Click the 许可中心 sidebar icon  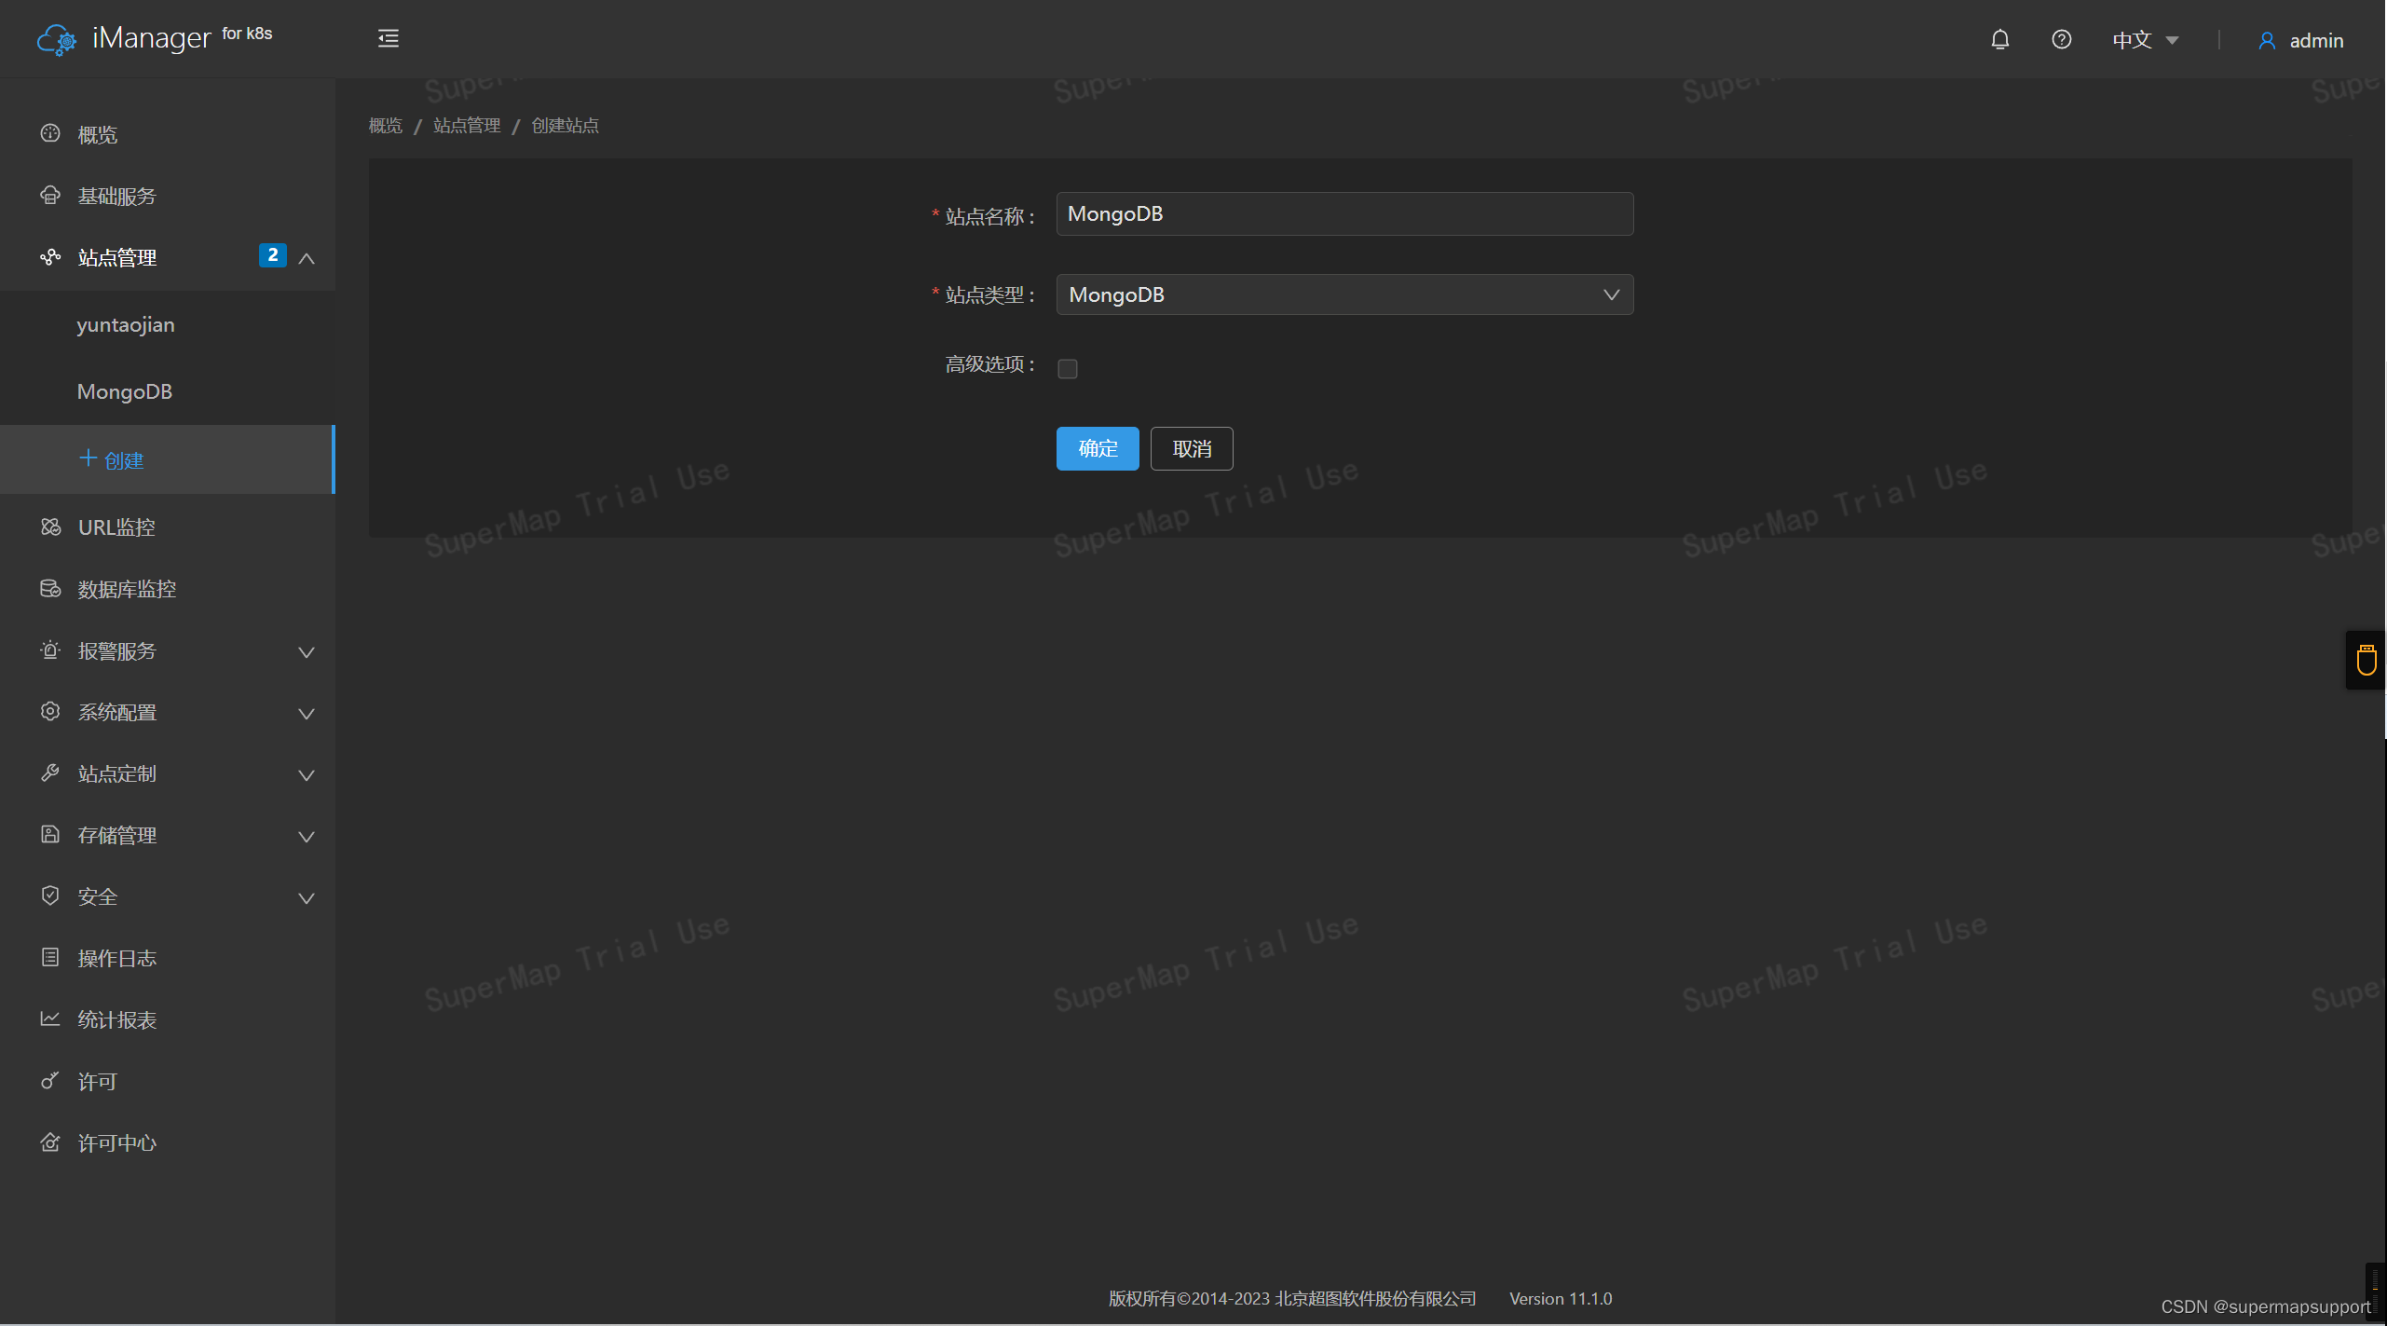point(50,1141)
